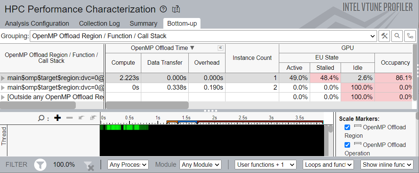The image size is (419, 173).
Task: Click the timeline zoom magnifier icon
Action: tap(41, 118)
